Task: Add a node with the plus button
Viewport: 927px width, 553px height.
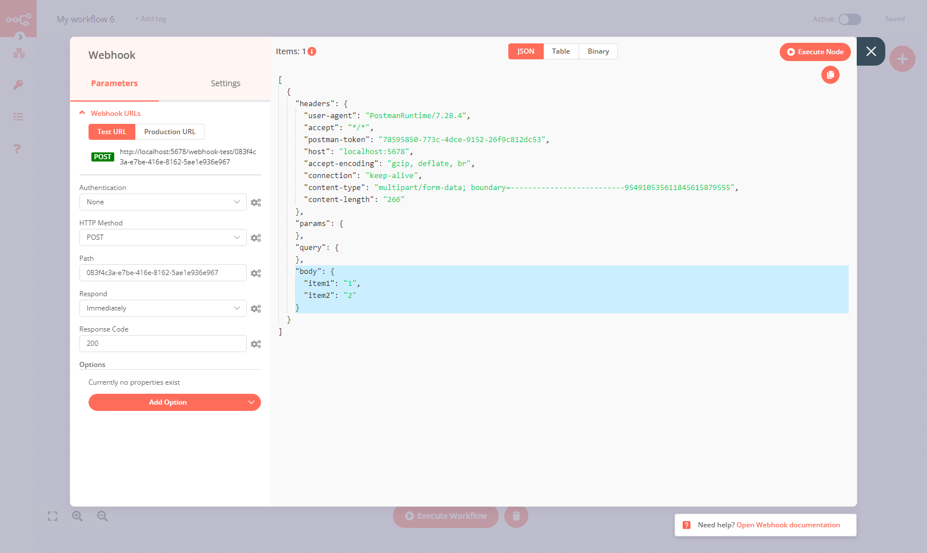Action: (902, 59)
